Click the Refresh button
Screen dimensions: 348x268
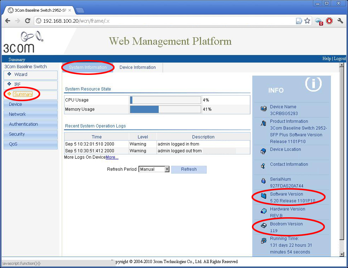pos(189,169)
